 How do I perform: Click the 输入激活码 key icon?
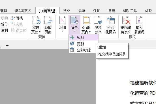click(x=139, y=20)
